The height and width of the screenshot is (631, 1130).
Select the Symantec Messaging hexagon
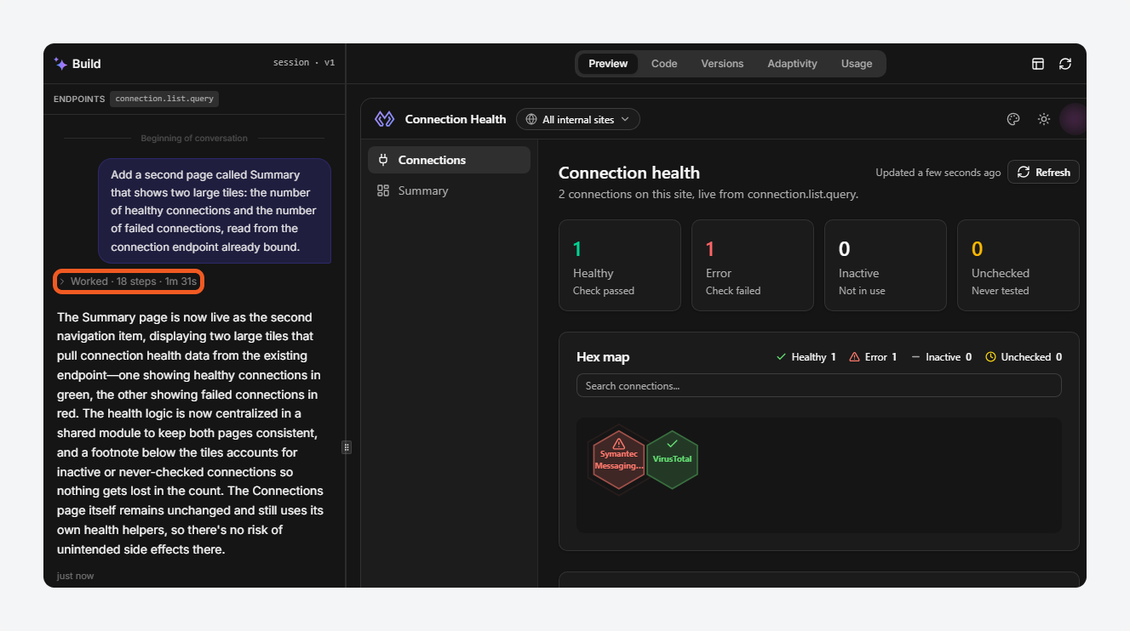pyautogui.click(x=618, y=460)
